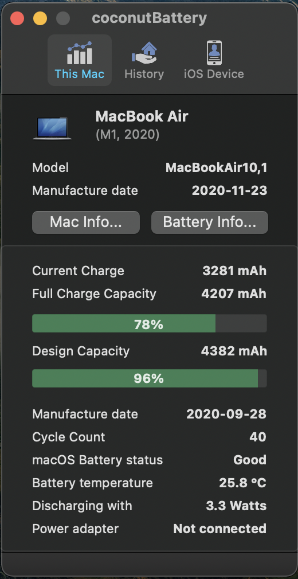Click the Current Charge 3281 mAh value
The width and height of the screenshot is (298, 579).
coord(234,271)
